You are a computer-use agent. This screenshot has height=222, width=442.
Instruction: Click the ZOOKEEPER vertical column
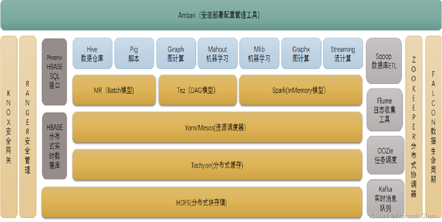[414, 127]
